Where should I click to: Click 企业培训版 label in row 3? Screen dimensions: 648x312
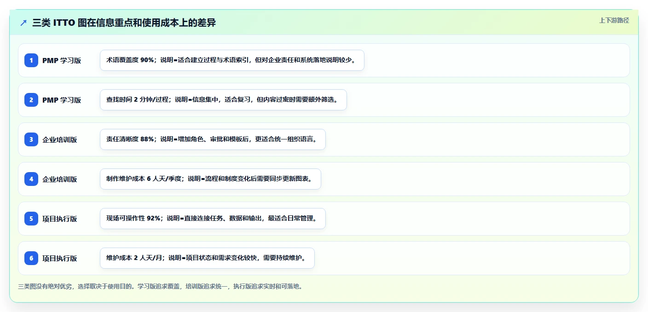pyautogui.click(x=60, y=139)
